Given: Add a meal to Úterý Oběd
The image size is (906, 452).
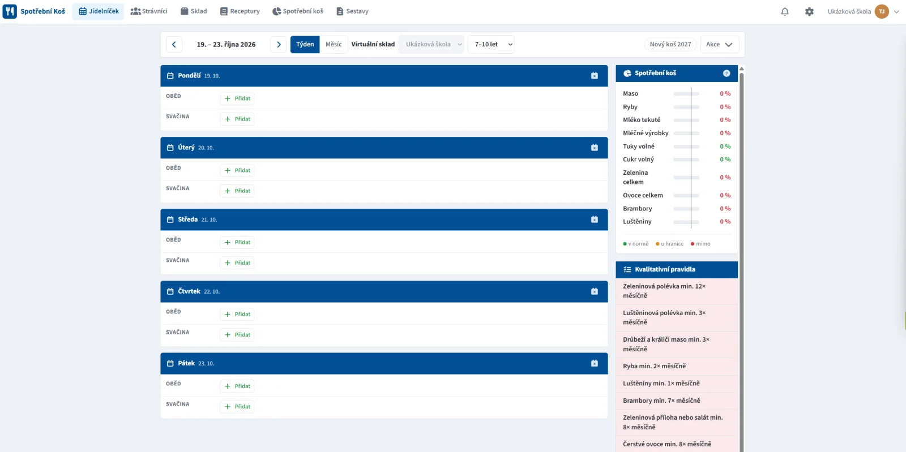Looking at the screenshot, I should tap(237, 170).
